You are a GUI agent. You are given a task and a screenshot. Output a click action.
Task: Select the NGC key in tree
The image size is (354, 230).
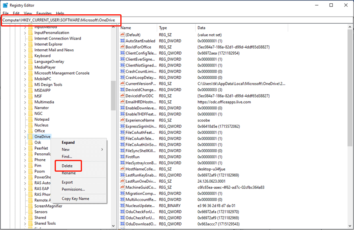coord(38,113)
